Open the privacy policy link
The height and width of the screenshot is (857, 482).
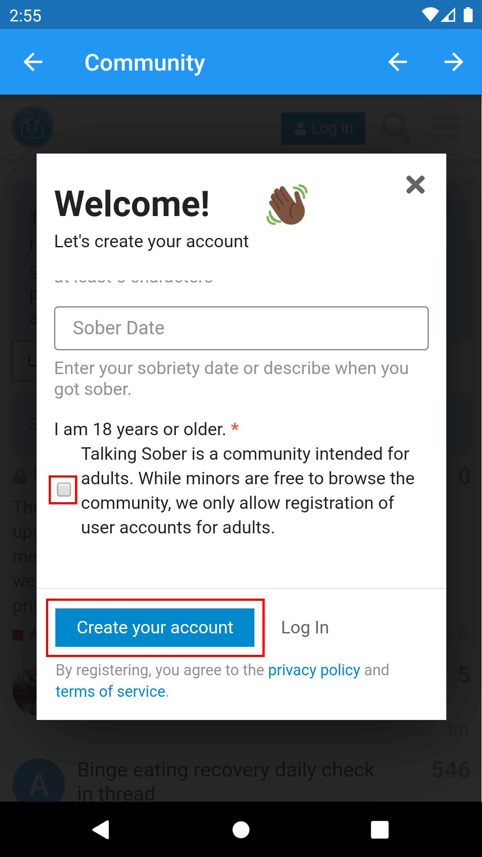[314, 670]
